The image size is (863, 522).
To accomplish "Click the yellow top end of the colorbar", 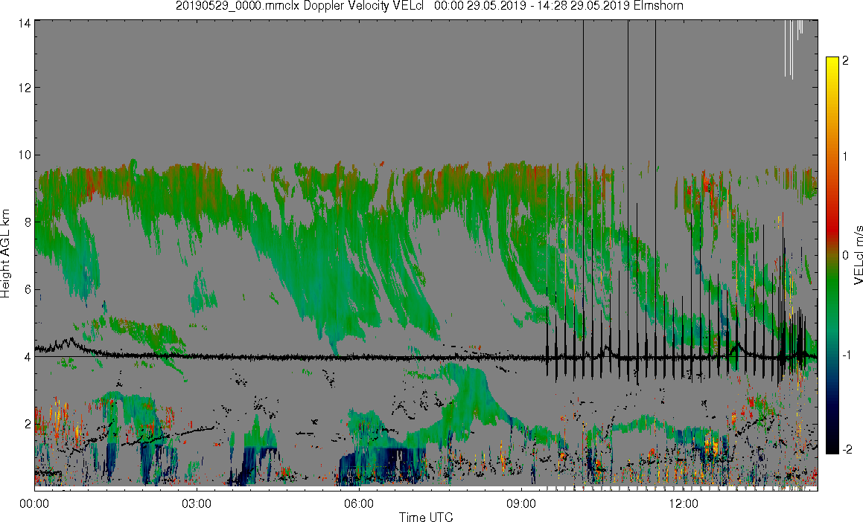I will pyautogui.click(x=832, y=61).
